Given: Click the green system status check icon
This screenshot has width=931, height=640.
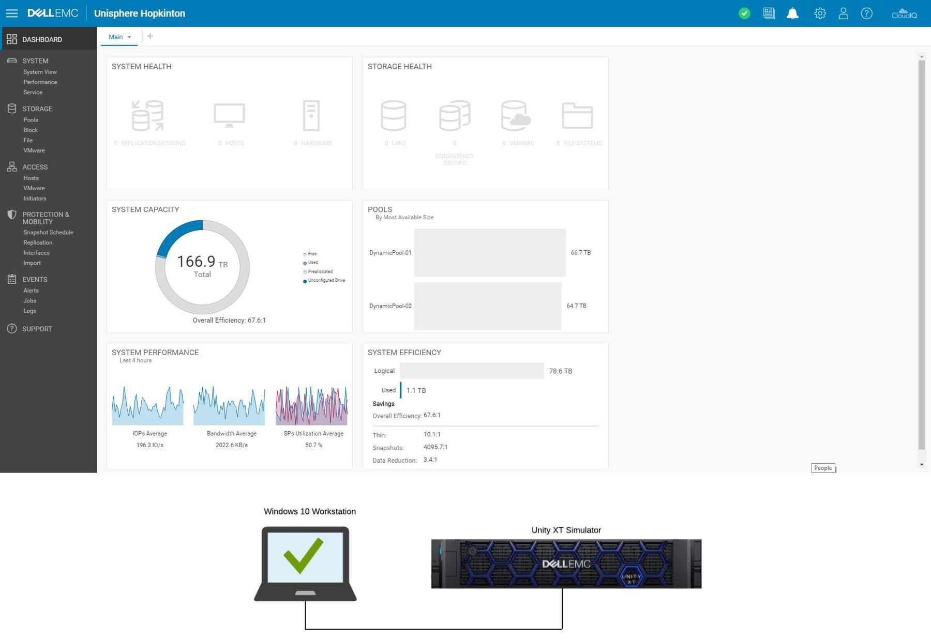Looking at the screenshot, I should pos(744,13).
